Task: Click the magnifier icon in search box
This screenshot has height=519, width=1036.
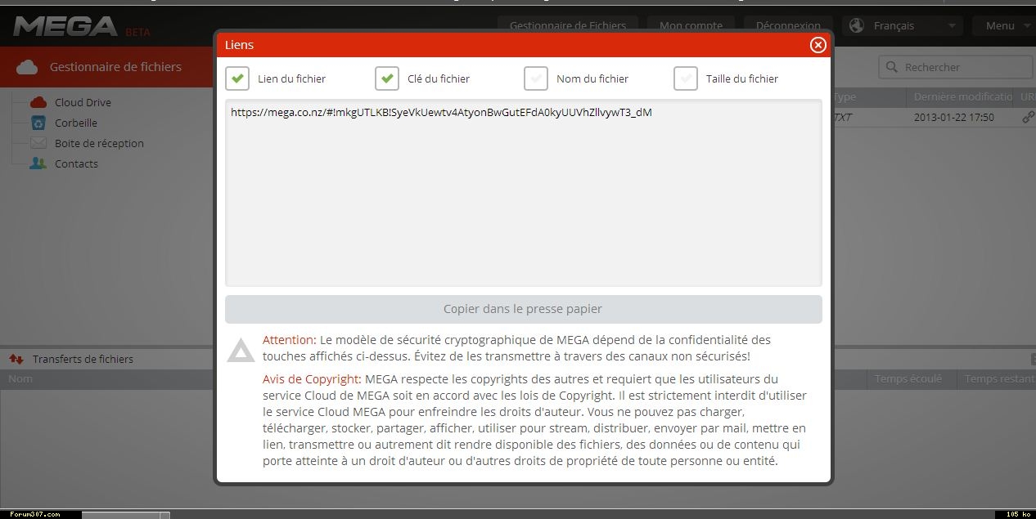Action: click(892, 67)
